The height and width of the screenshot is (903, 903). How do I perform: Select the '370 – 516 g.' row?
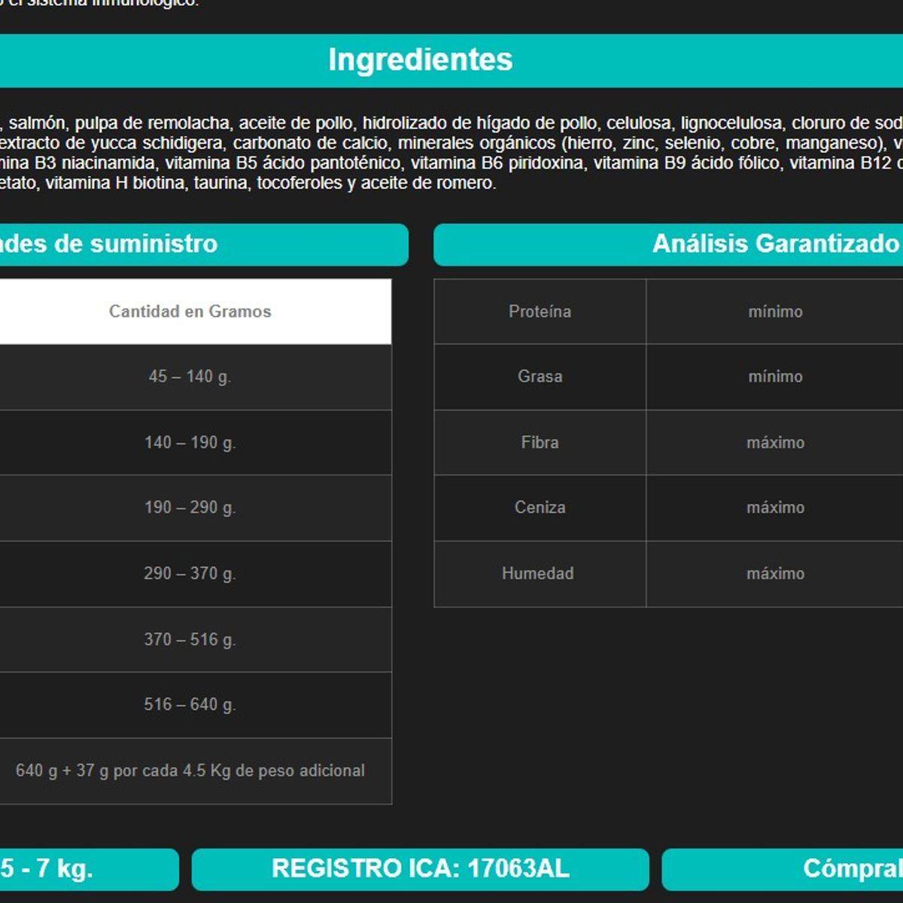(x=190, y=640)
